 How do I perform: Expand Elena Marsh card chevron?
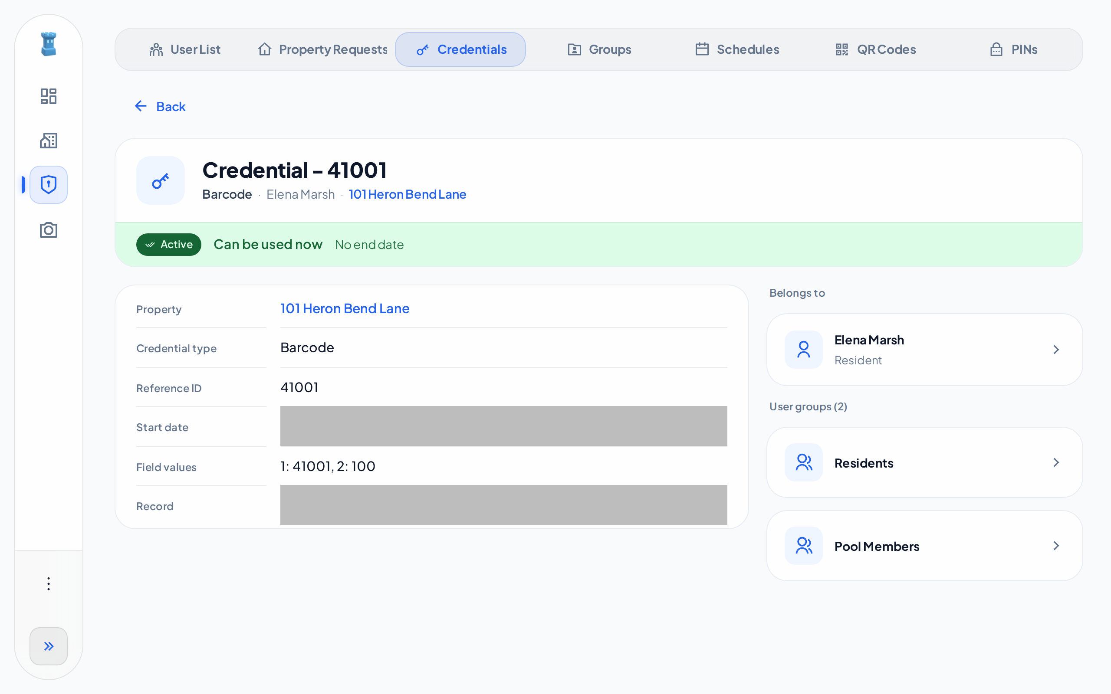[x=1056, y=349]
